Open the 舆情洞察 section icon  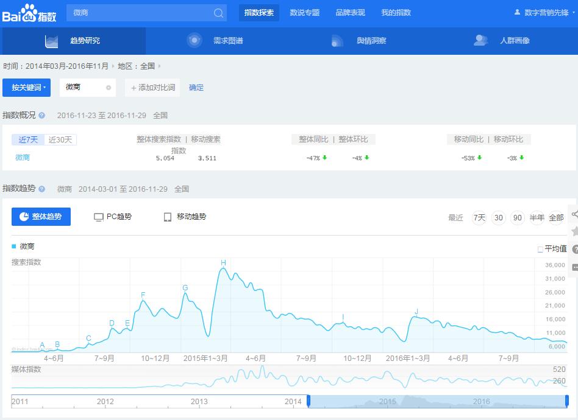(337, 40)
